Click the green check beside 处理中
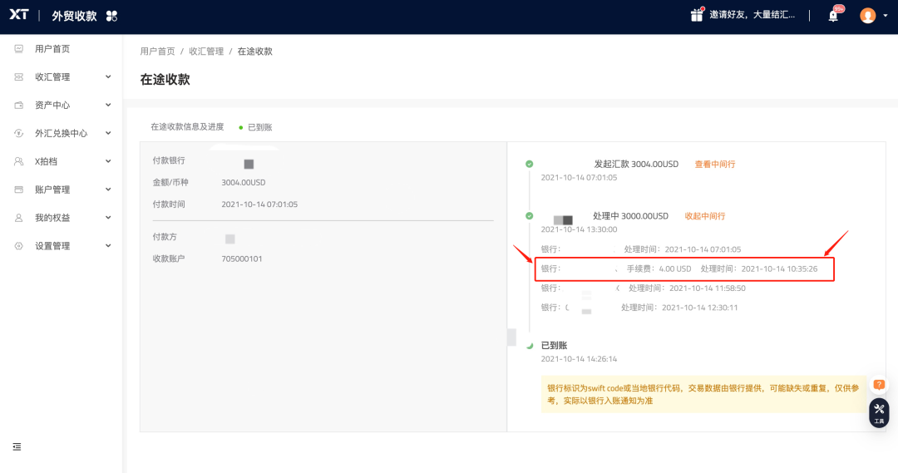Viewport: 898px width, 473px height. [529, 216]
